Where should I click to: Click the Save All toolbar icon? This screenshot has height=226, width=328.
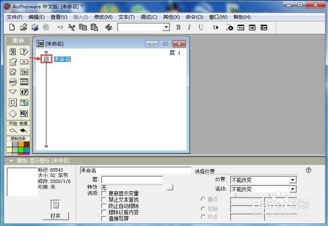35,27
